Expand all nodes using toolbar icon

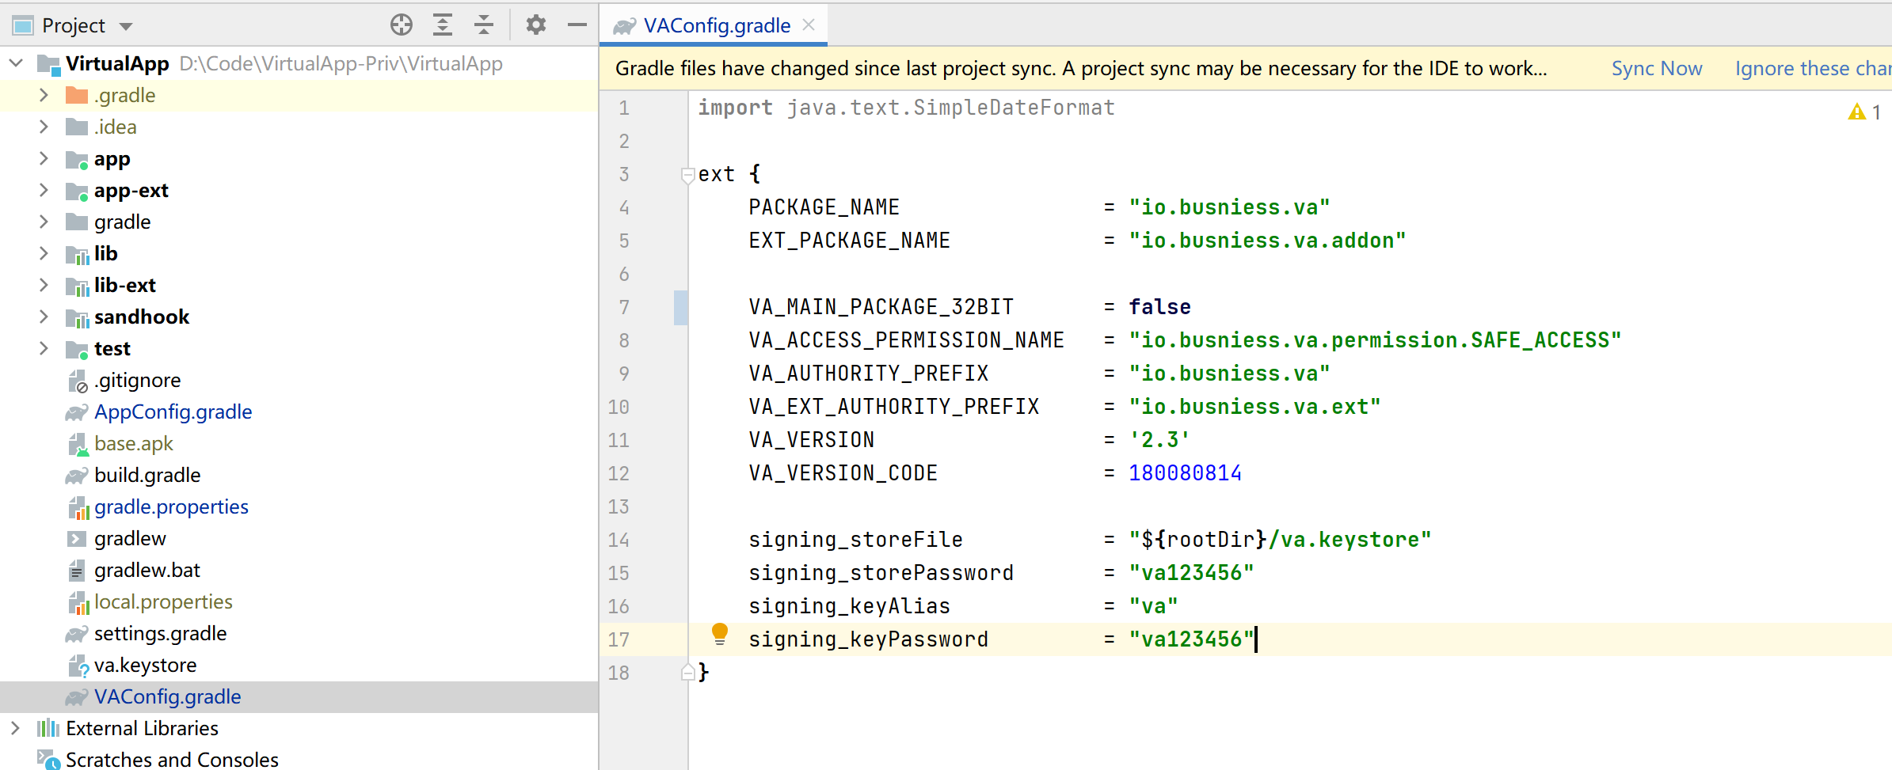pyautogui.click(x=443, y=25)
